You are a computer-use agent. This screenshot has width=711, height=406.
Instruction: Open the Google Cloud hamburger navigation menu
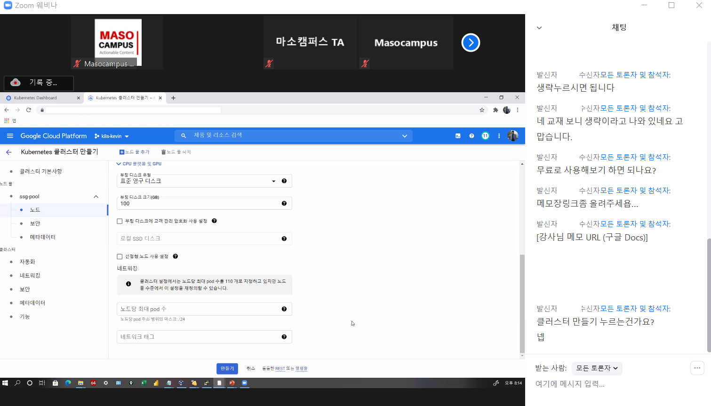click(10, 136)
